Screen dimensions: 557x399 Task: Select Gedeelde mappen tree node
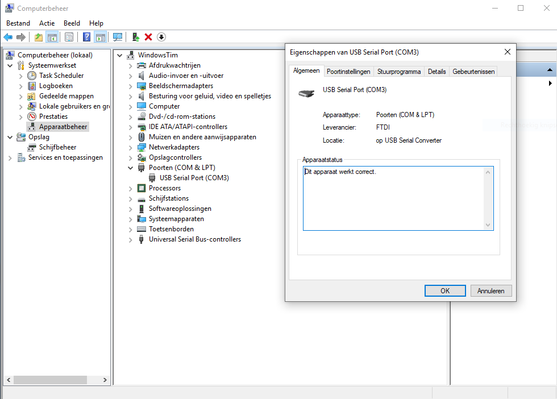pyautogui.click(x=66, y=96)
